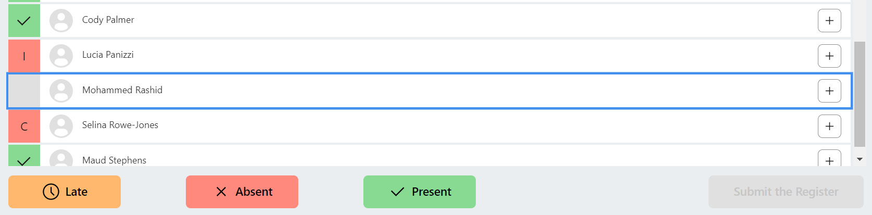Mark selected student as Late
Screen dimensions: 872x215
pyautogui.click(x=65, y=192)
